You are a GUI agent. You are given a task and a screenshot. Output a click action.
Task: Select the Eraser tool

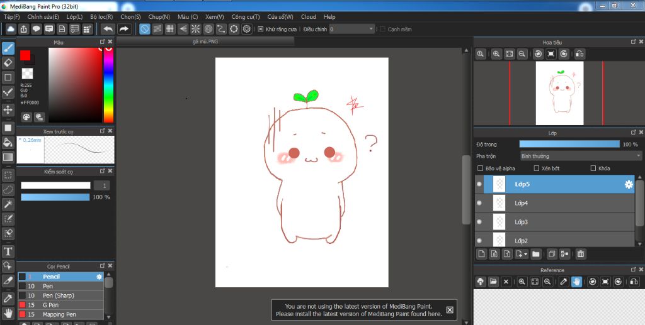click(8, 63)
